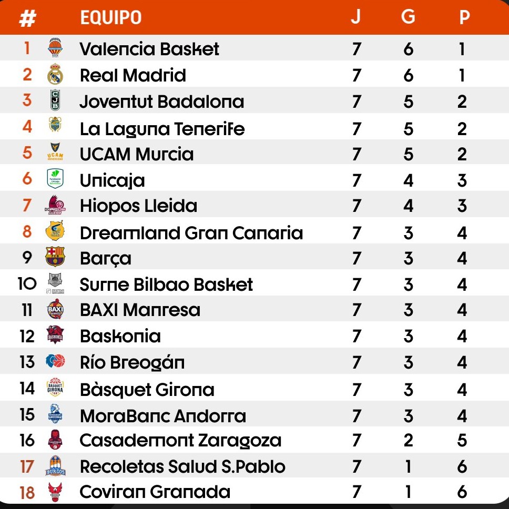Click the Valencia Basket team logo
The width and height of the screenshot is (509, 509).
point(55,48)
